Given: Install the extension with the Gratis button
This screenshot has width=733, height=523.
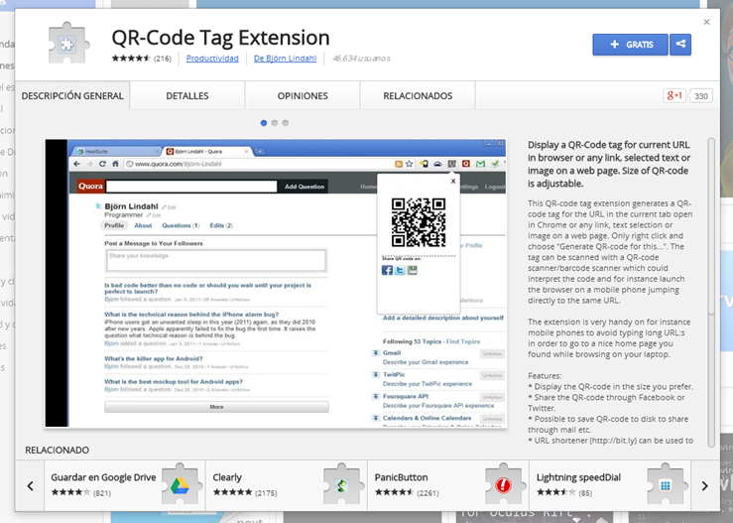Looking at the screenshot, I should coord(630,45).
